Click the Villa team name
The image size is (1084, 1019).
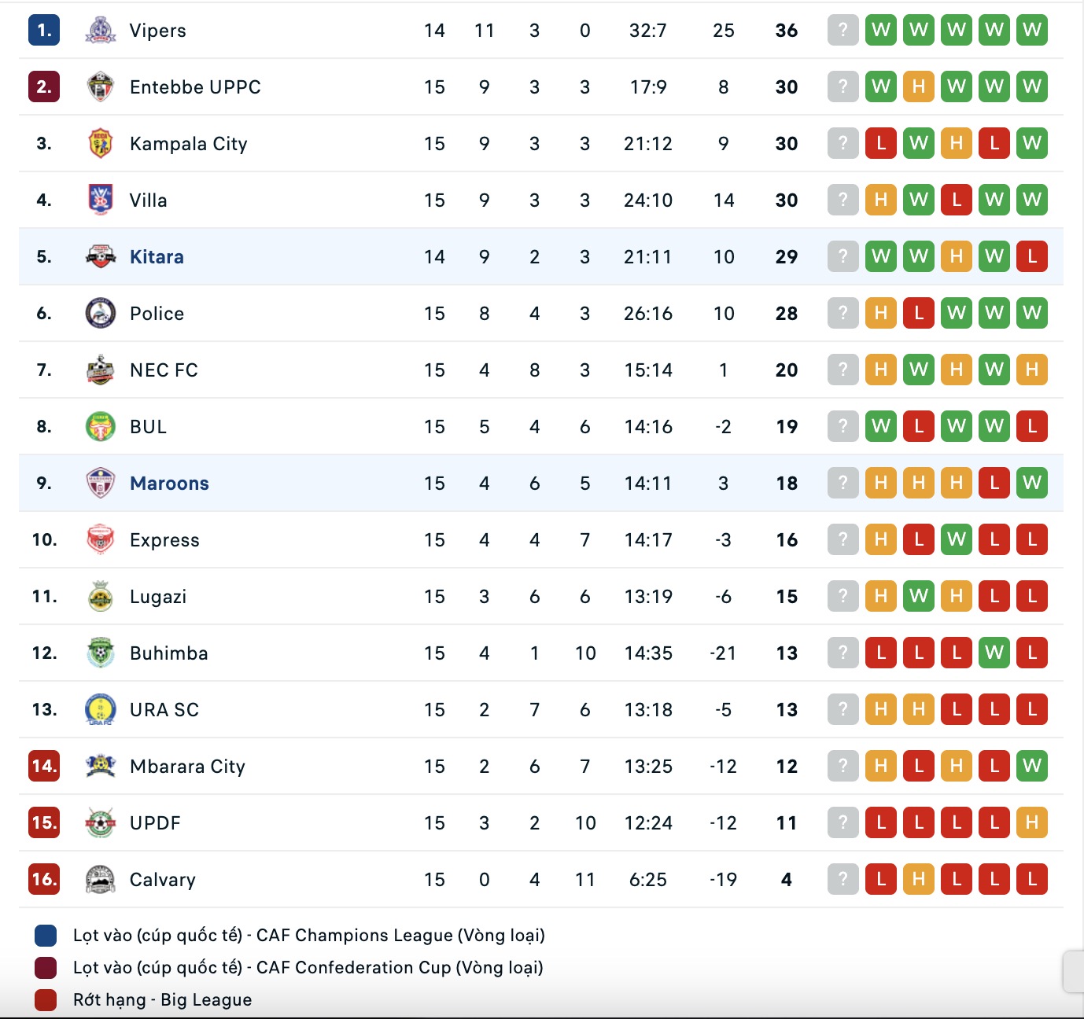click(149, 200)
